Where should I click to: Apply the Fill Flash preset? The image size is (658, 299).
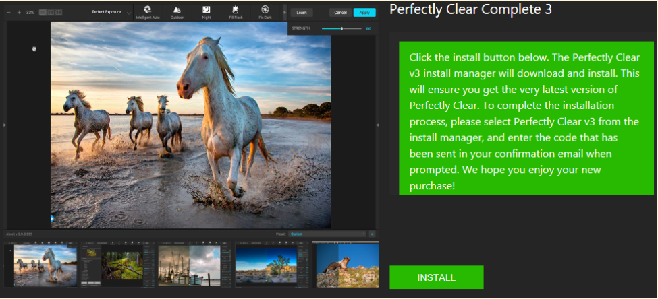[x=236, y=13]
